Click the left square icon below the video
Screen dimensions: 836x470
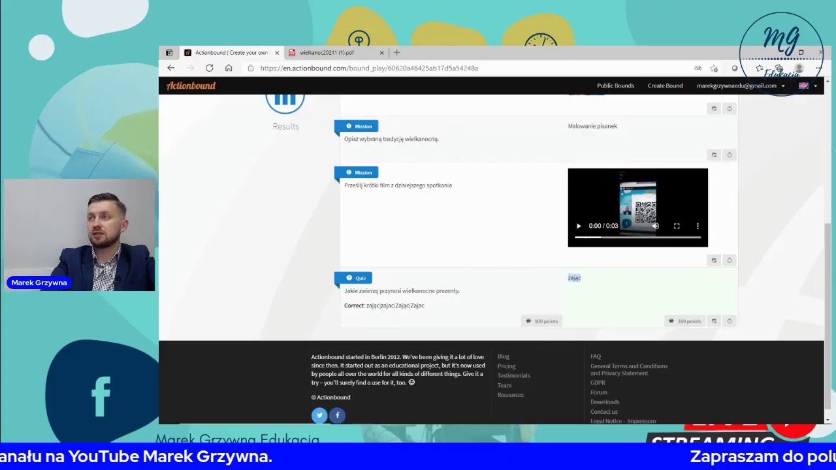tap(714, 260)
